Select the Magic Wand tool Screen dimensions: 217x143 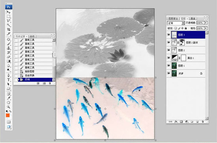[x=8, y=25]
